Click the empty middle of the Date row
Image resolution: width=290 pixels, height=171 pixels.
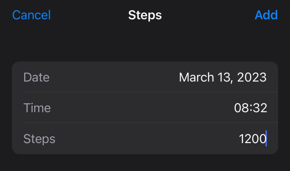tap(113, 77)
